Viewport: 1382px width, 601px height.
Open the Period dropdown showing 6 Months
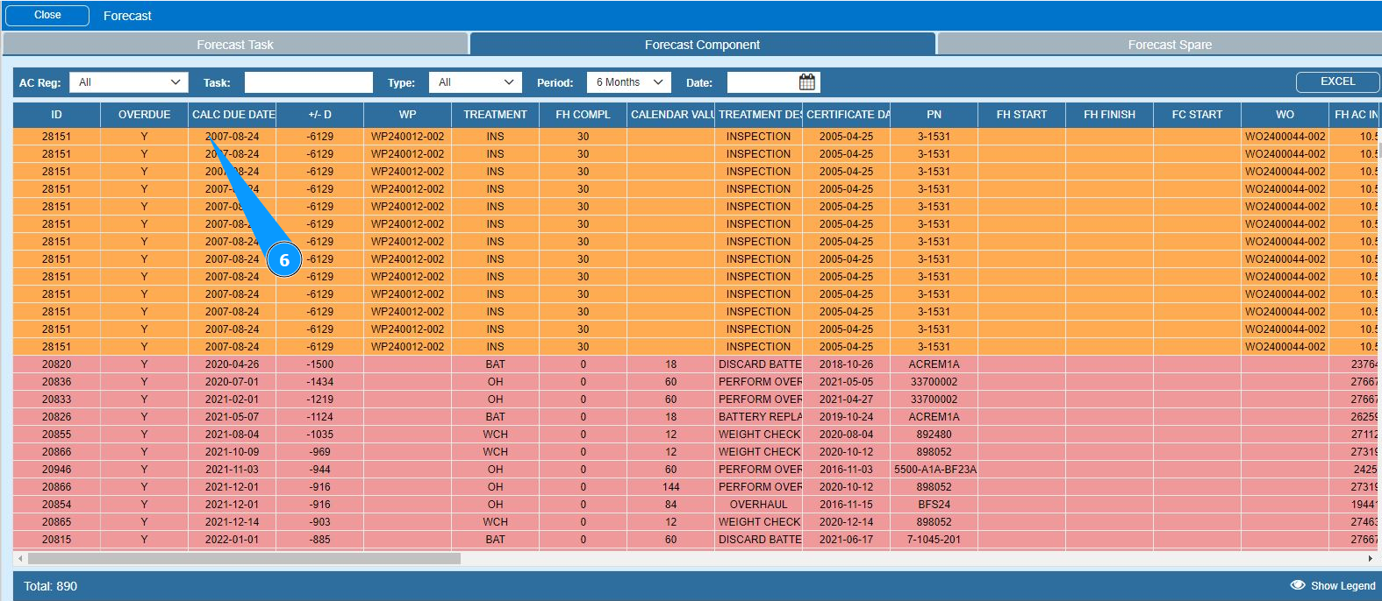pyautogui.click(x=629, y=82)
